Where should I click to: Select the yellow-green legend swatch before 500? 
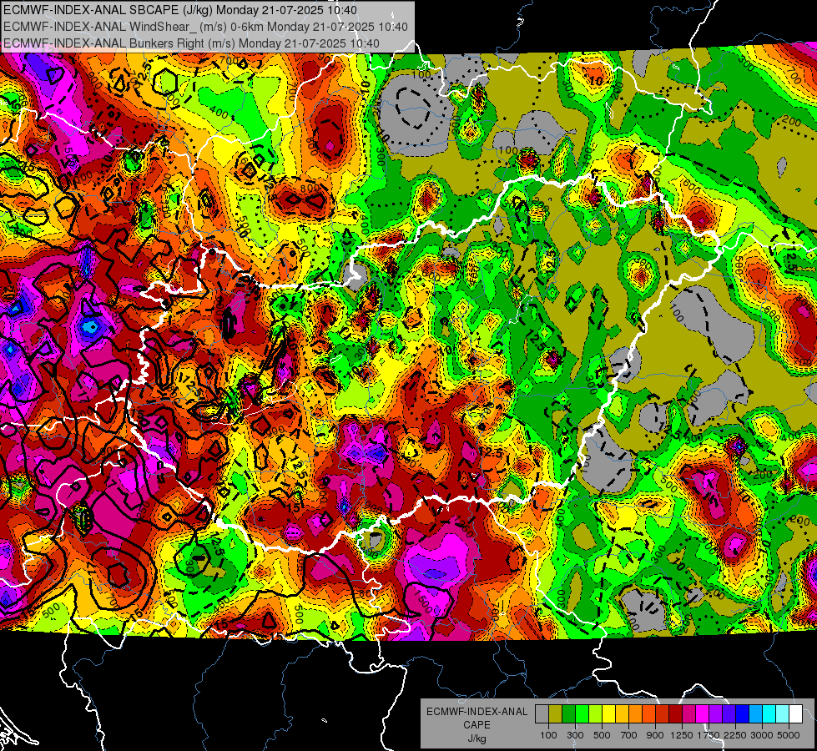pyautogui.click(x=596, y=714)
